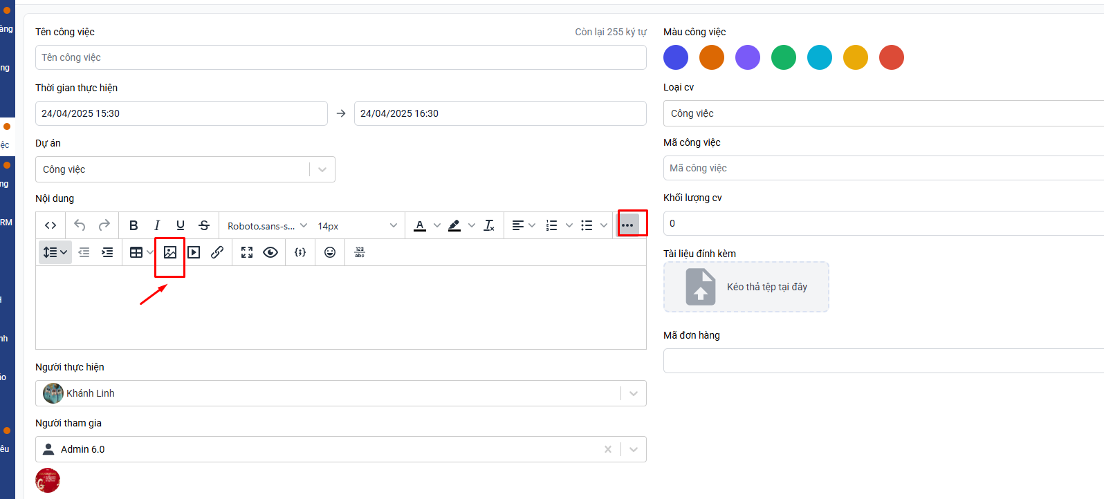The height and width of the screenshot is (499, 1104).
Task: Expand the Dự án dropdown
Action: coord(322,169)
